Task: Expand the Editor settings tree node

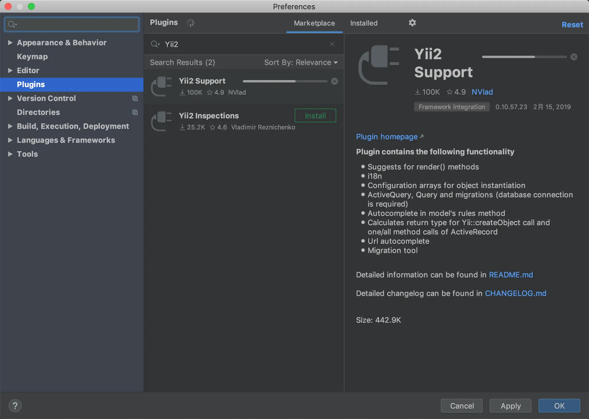Action: coord(10,71)
